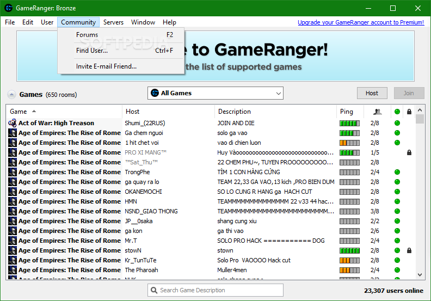Choose Find User... from the menu

click(121, 51)
